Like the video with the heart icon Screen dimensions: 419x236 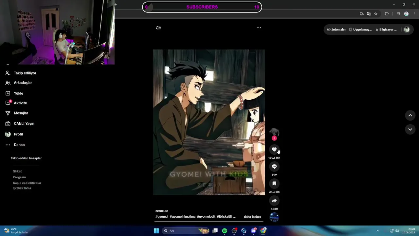pyautogui.click(x=274, y=149)
